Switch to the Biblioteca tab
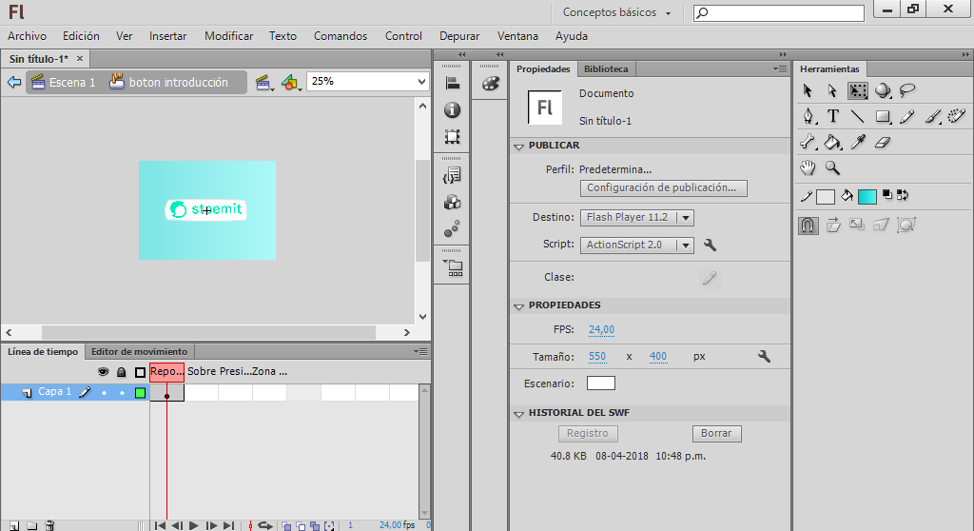This screenshot has width=974, height=531. click(606, 69)
